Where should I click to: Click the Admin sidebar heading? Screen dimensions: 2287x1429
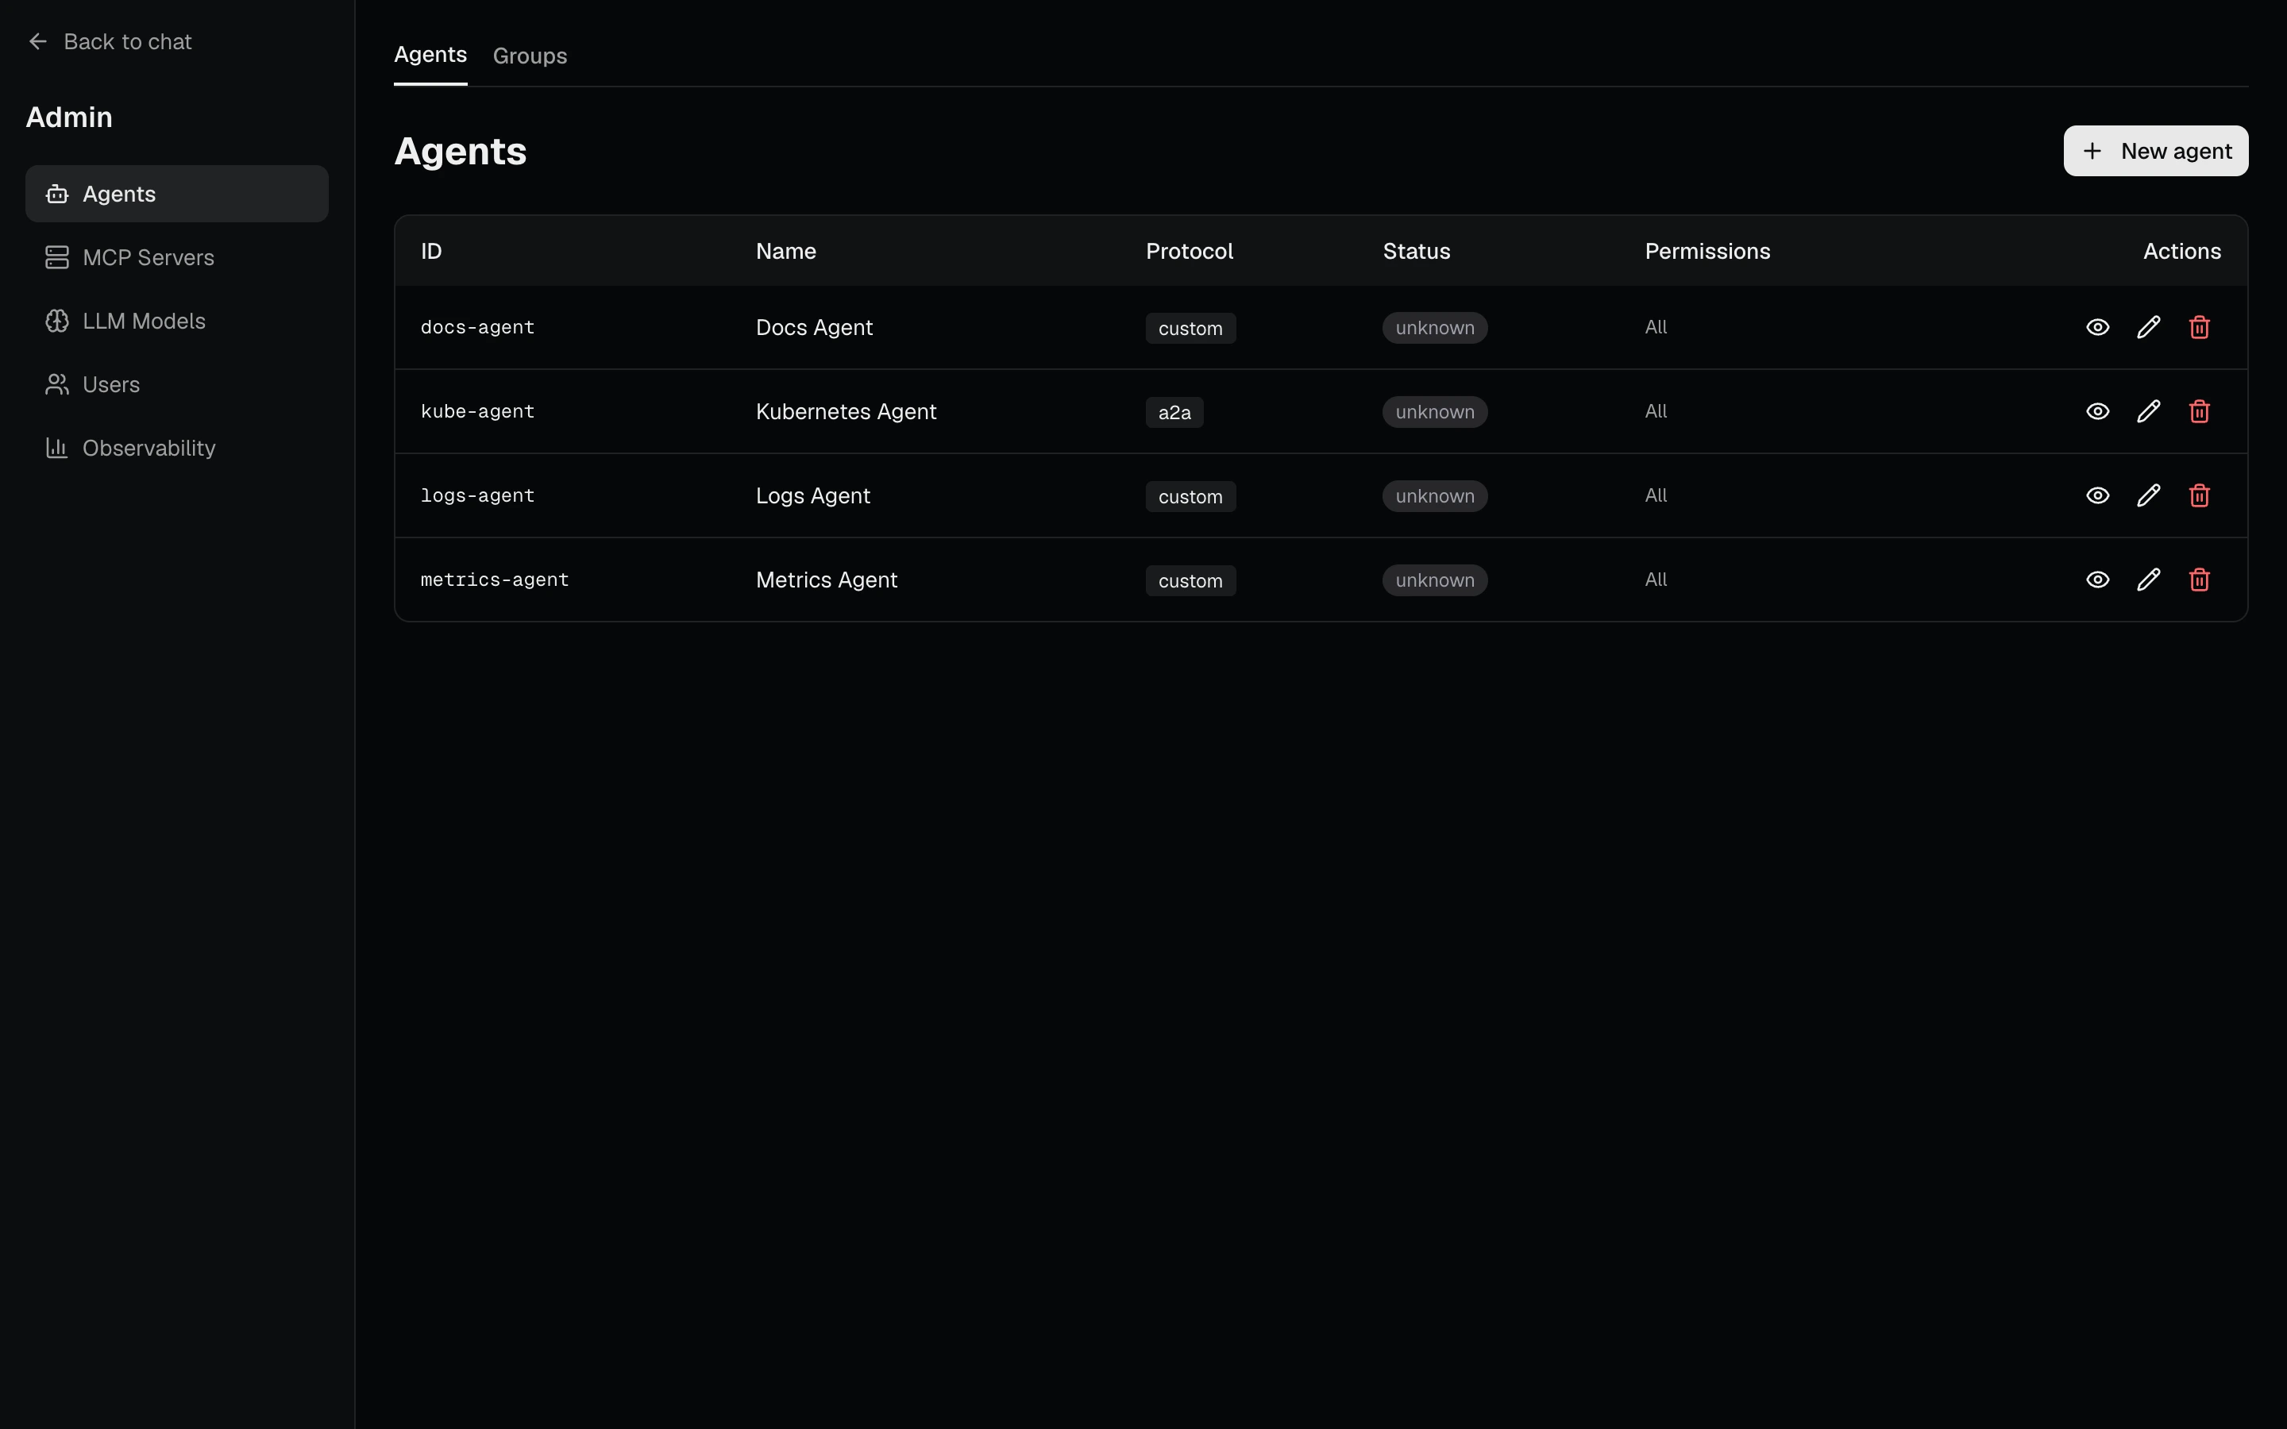(69, 117)
